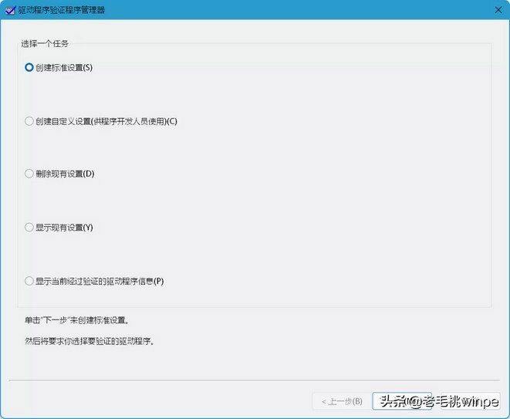Click the text 单击"下一步"来创建标准设置。
Screen dimensions: 510x419
[76, 320]
